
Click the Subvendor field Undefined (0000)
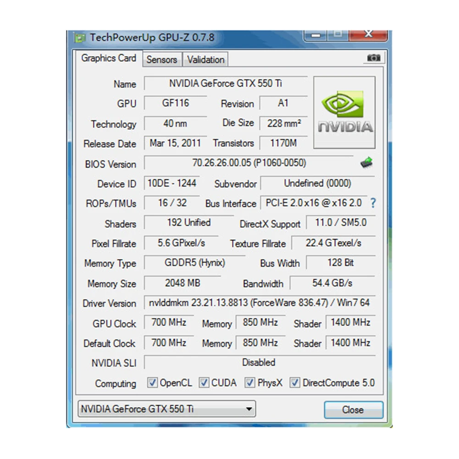coord(318,183)
